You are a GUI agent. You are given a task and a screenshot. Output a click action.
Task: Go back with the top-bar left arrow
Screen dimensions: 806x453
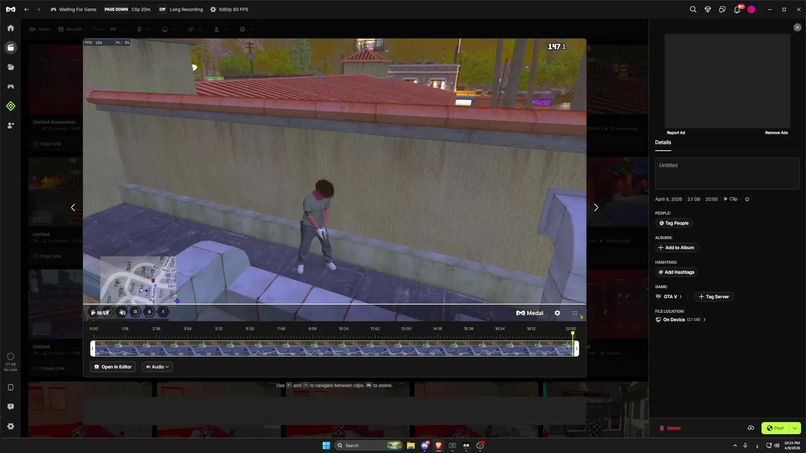pyautogui.click(x=26, y=9)
